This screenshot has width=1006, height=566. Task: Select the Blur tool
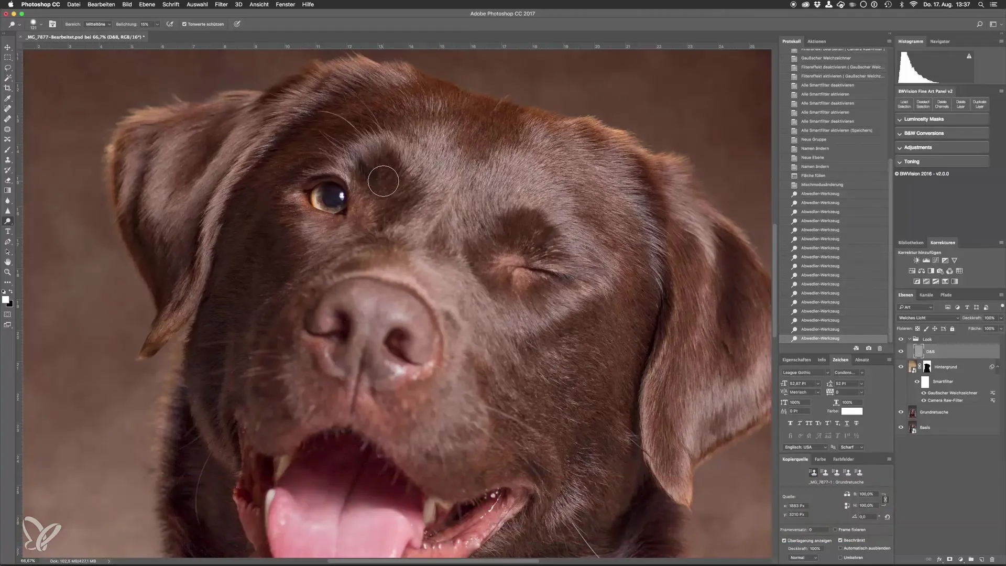tap(7, 201)
